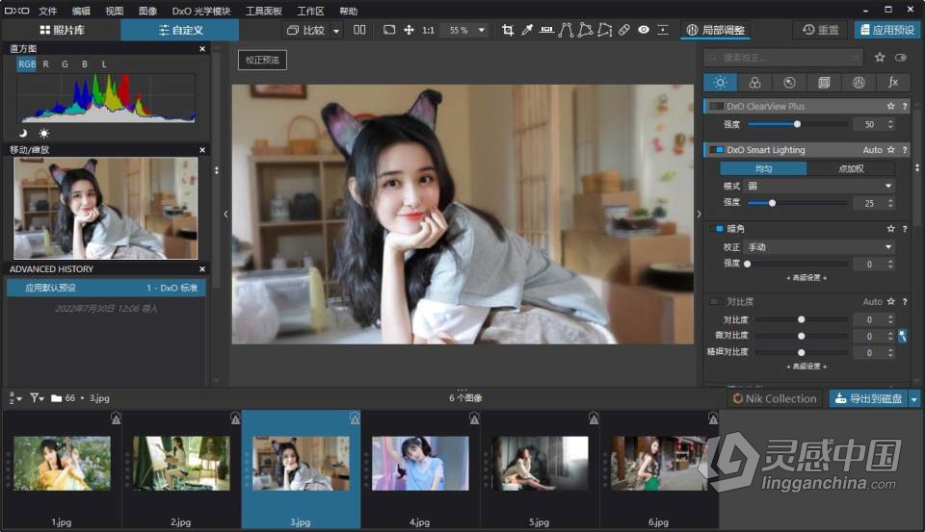Image resolution: width=925 pixels, height=532 pixels.
Task: Select the force parallels perspective tool
Action: 566,30
